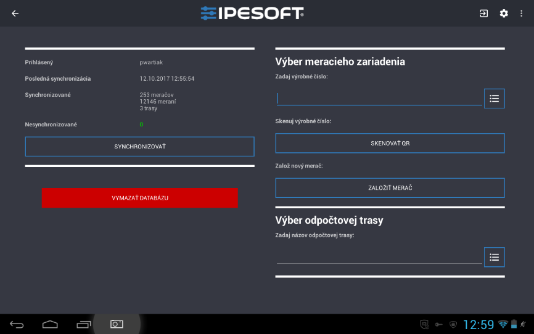The height and width of the screenshot is (334, 534).
Task: Tap the shield status icon
Action: pos(453,325)
